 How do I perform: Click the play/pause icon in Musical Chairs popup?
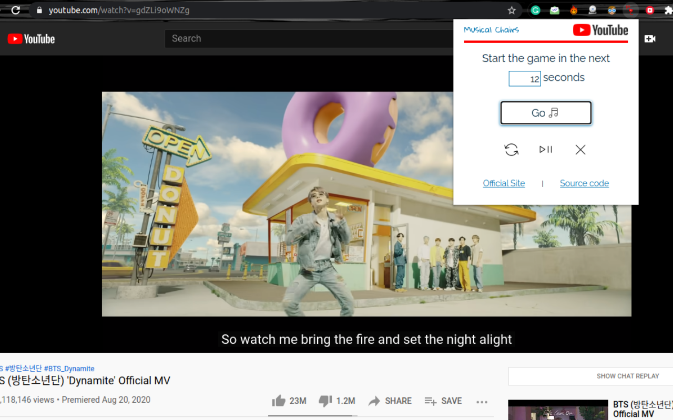[545, 150]
